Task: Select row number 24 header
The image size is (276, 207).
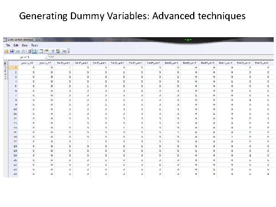Action: click(13, 174)
